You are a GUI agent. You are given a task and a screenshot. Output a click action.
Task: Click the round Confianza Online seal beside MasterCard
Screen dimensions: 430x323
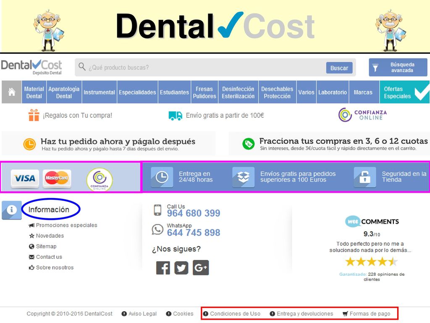100,179
